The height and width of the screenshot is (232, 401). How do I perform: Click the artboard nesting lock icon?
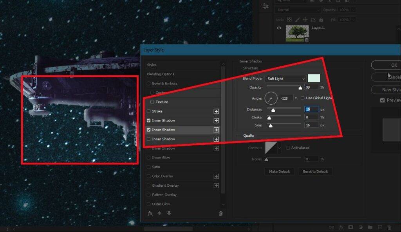313,20
